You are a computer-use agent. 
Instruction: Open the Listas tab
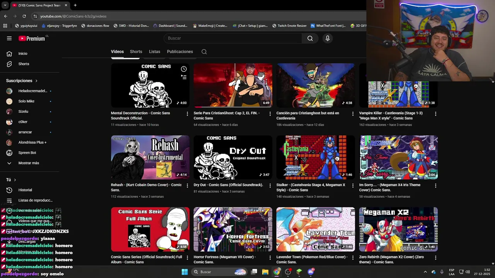click(155, 52)
